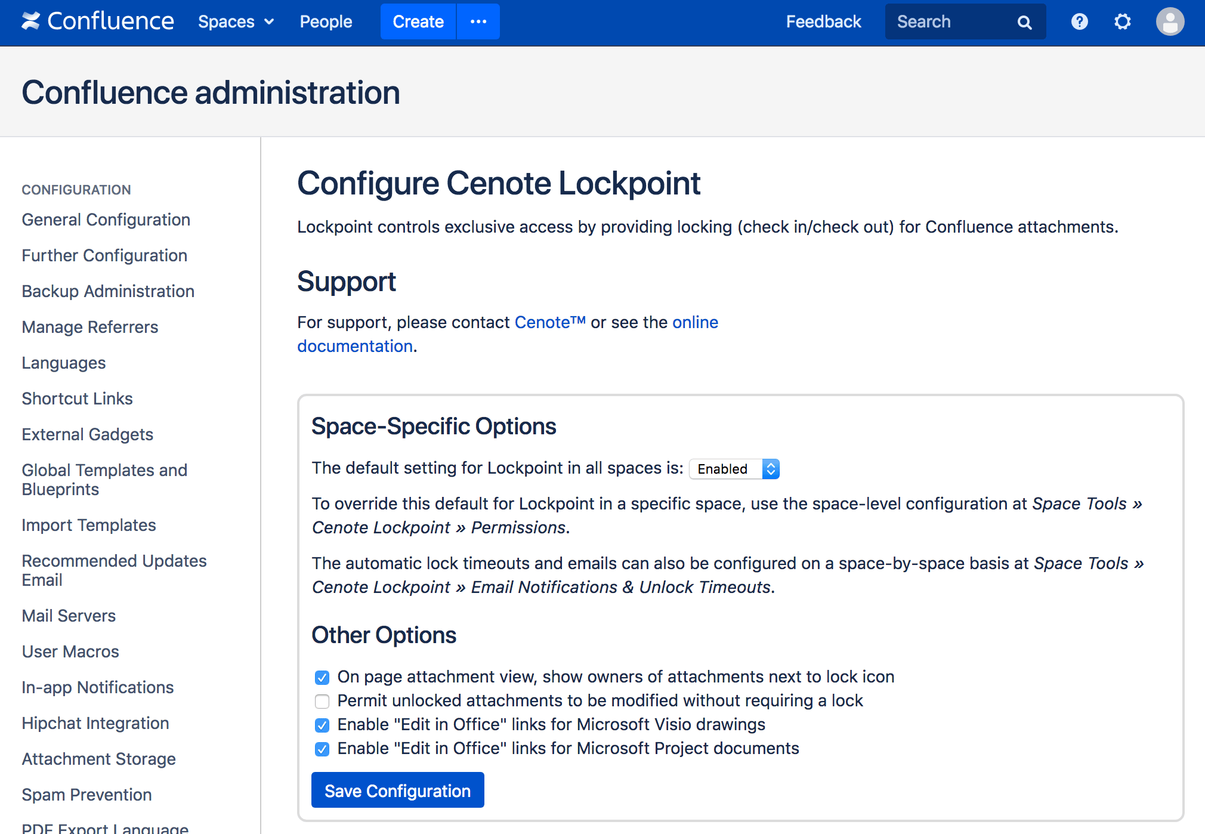The width and height of the screenshot is (1205, 834).
Task: Open Recommended Updates Email settings
Action: coord(114,570)
